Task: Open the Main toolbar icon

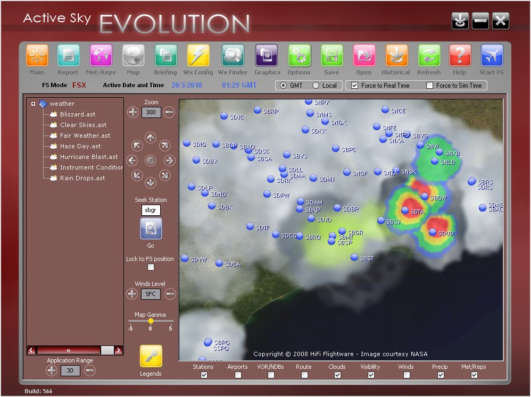Action: [x=37, y=55]
